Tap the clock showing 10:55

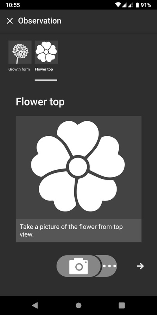pos(13,5)
